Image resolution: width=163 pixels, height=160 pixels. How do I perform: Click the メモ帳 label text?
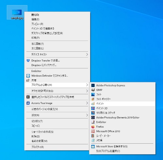coord(99,140)
